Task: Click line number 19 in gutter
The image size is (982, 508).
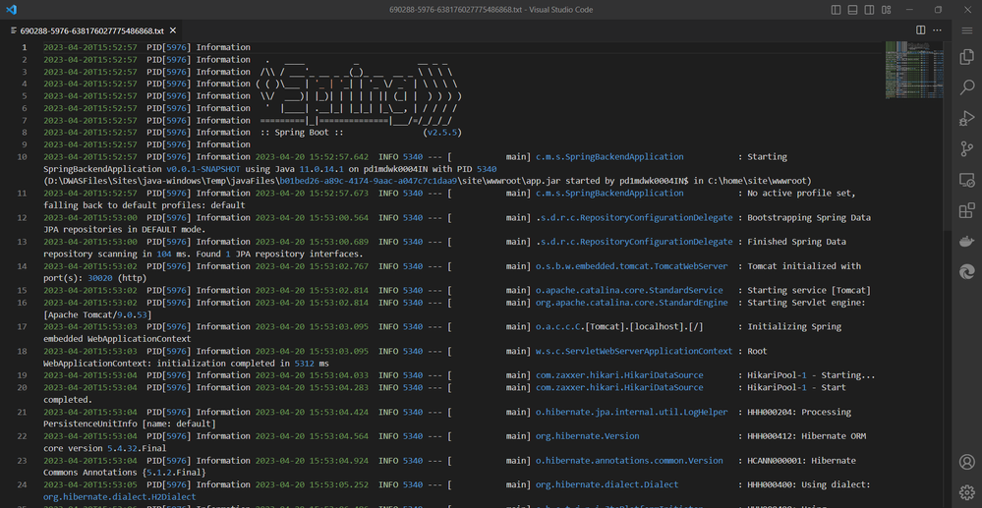Action: (23, 375)
